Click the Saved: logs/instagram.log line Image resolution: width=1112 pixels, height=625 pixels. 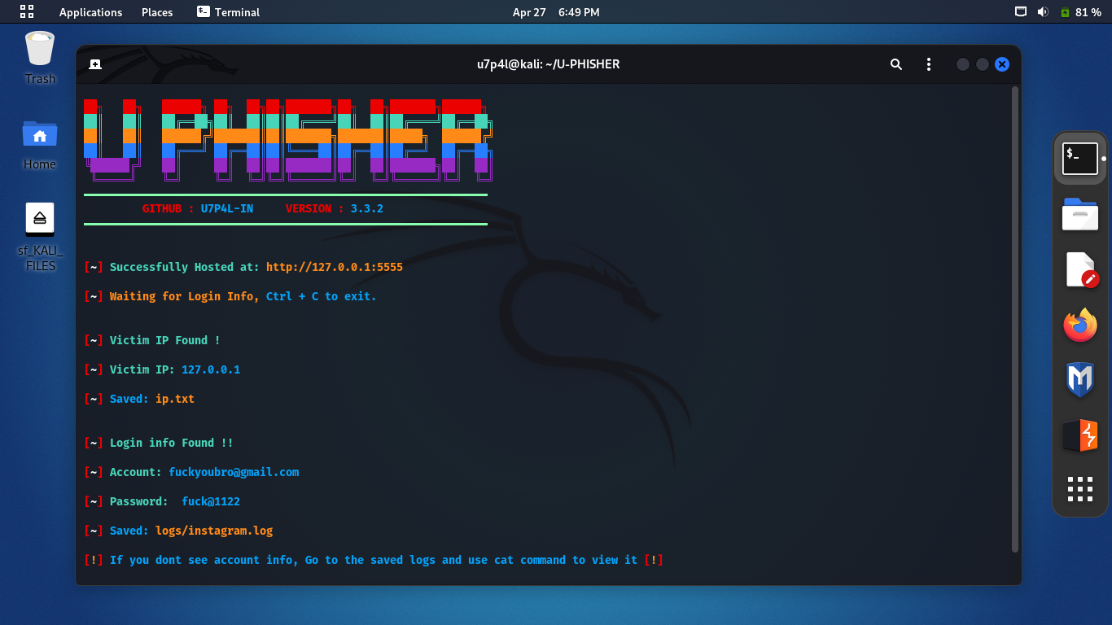click(x=178, y=531)
